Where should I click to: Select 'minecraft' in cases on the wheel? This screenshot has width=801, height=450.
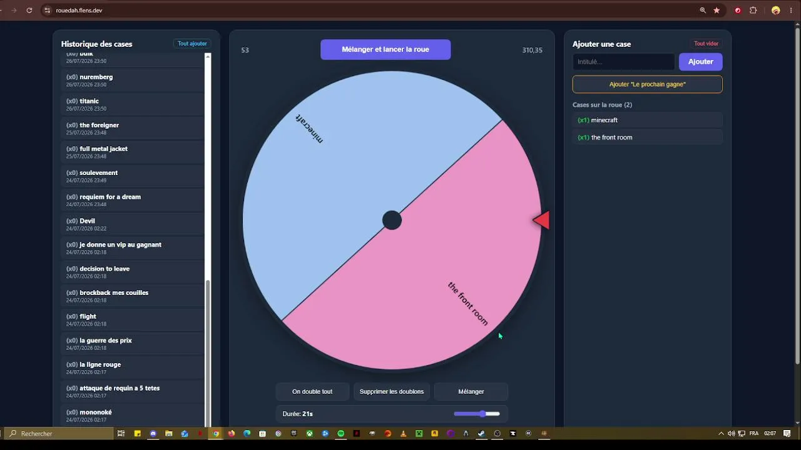pyautogui.click(x=648, y=120)
